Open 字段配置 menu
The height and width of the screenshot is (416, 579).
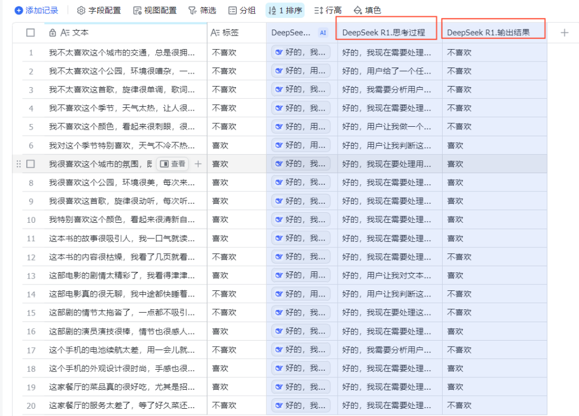[x=99, y=10]
